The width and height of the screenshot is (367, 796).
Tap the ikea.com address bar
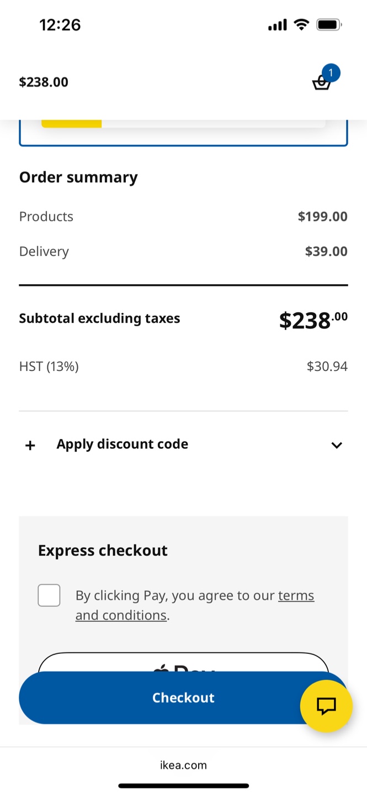tap(183, 765)
